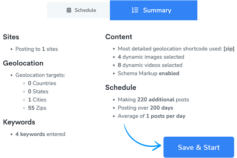Click '4 dynamic images selected' item
Viewport: 237px width, 158px height.
click(x=151, y=57)
